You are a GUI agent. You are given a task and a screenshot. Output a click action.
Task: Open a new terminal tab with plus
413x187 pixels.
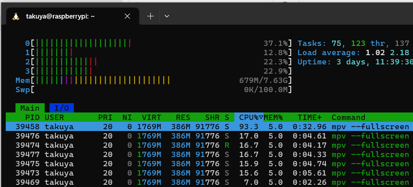tap(150, 16)
